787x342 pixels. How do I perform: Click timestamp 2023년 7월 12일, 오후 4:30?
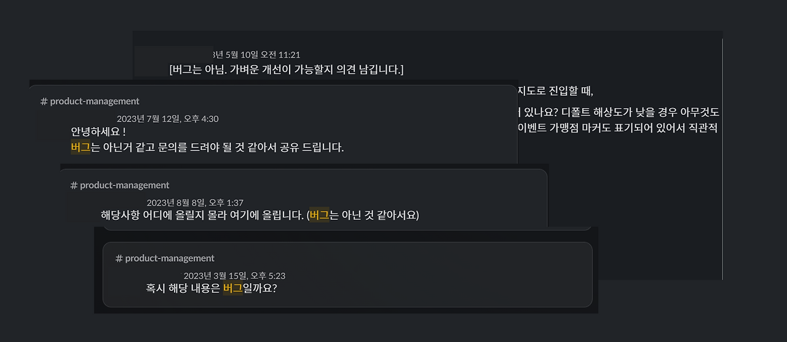pos(168,119)
